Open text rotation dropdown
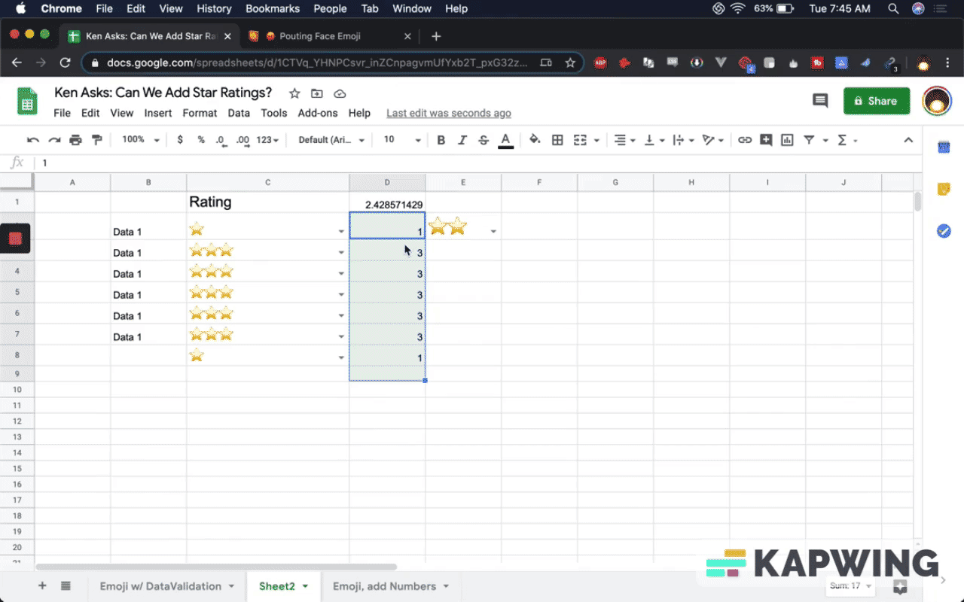964x602 pixels. (x=712, y=140)
